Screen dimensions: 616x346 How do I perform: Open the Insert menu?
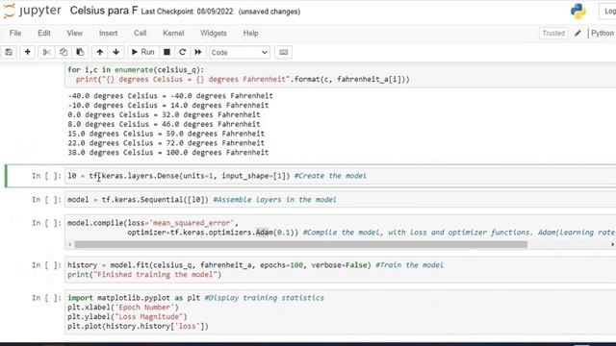(x=108, y=33)
